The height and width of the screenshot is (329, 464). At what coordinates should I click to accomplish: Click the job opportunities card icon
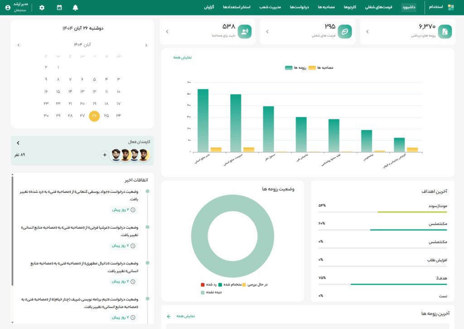pos(344,31)
